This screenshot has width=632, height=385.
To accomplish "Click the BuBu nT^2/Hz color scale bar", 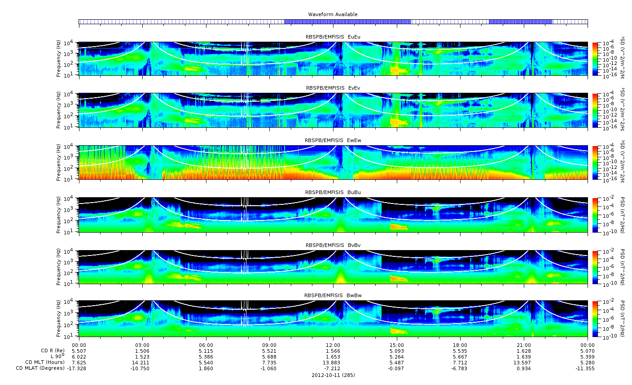I will 595,215.
